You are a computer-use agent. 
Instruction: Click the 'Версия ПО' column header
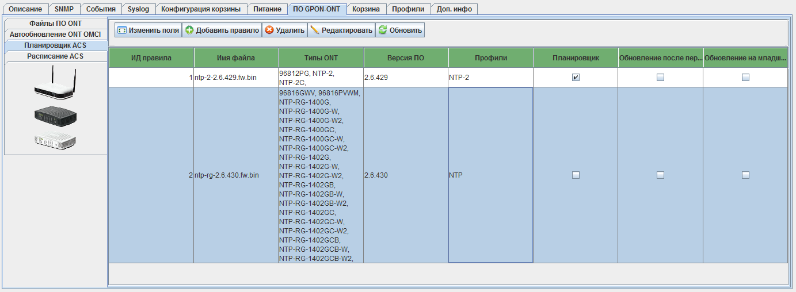tap(406, 58)
